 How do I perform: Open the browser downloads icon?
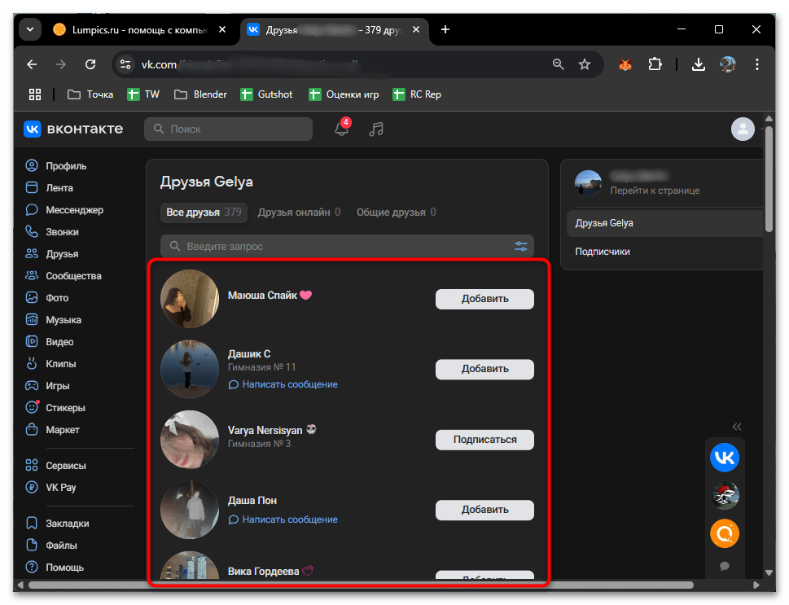coord(699,64)
